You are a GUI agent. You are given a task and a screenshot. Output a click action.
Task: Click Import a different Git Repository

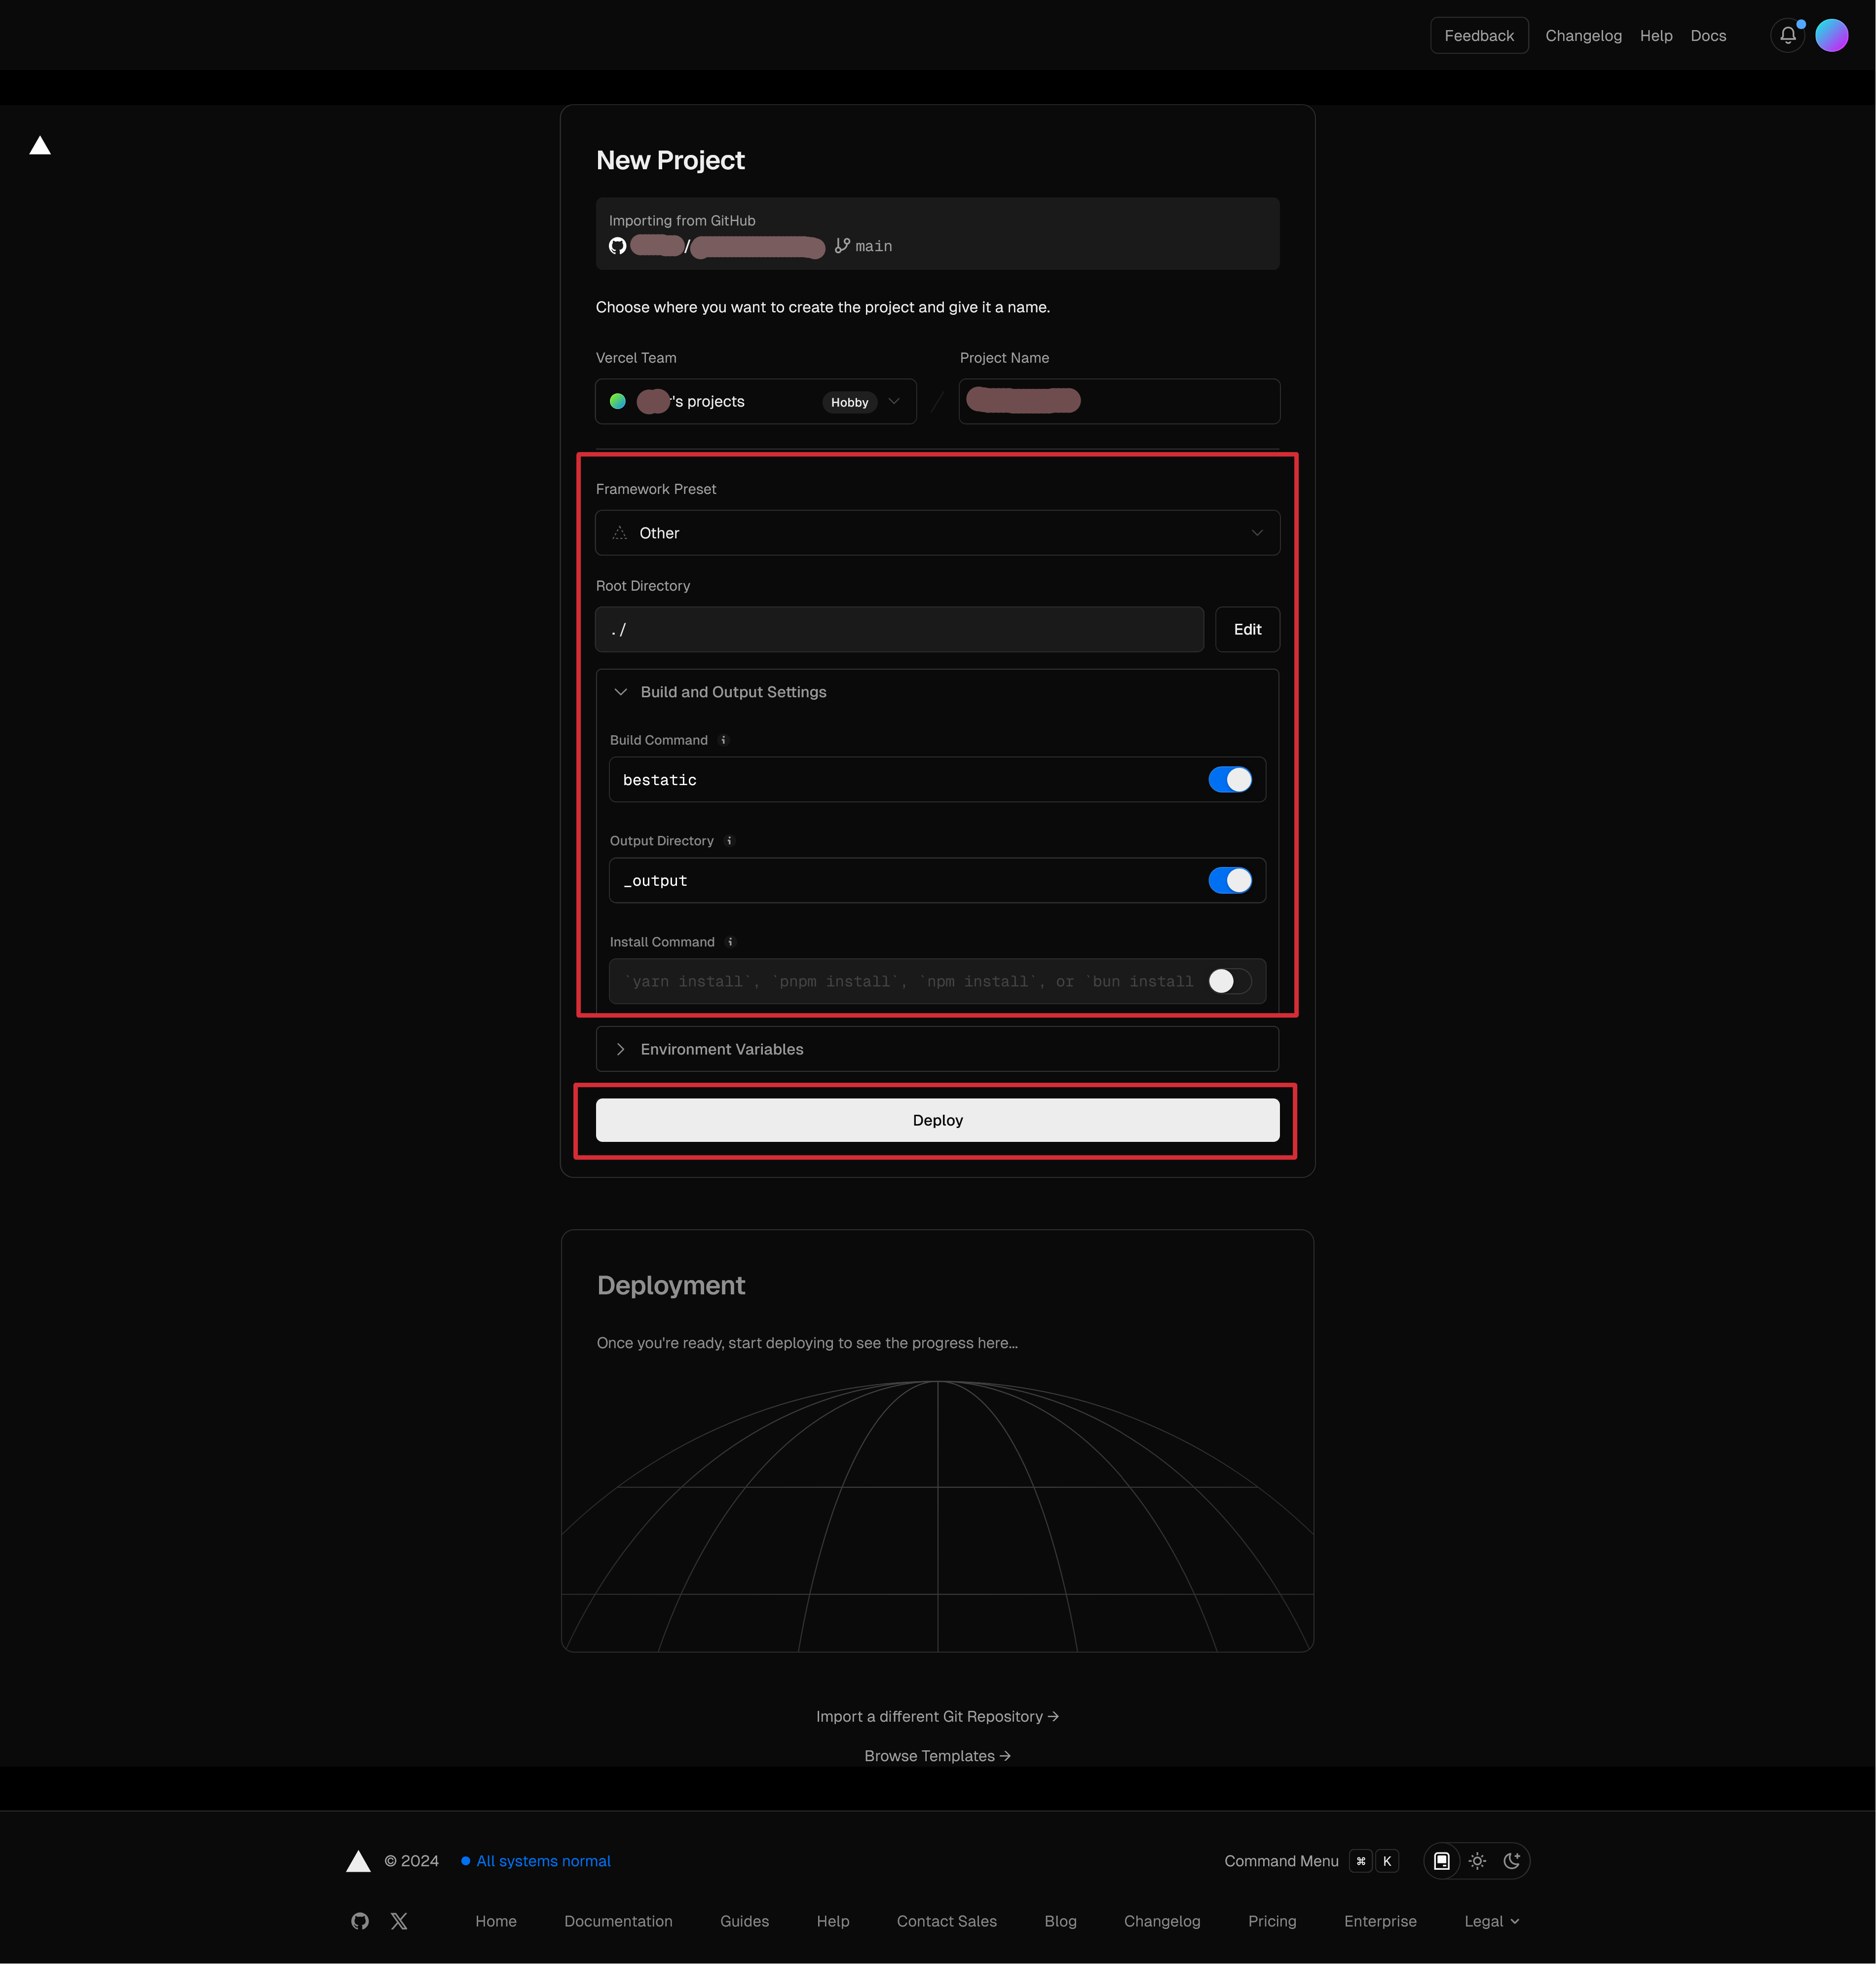[938, 1716]
